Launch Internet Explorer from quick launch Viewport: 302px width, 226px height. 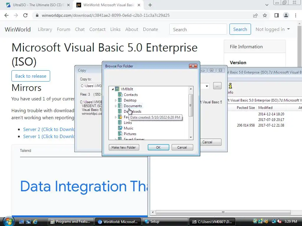(x=35, y=222)
